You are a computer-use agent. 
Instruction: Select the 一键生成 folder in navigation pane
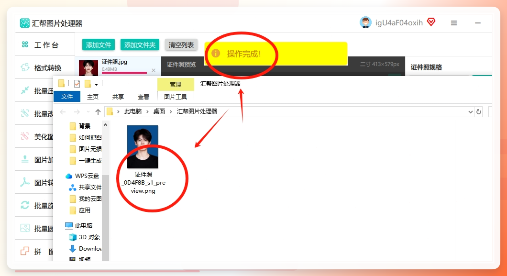tap(85, 160)
